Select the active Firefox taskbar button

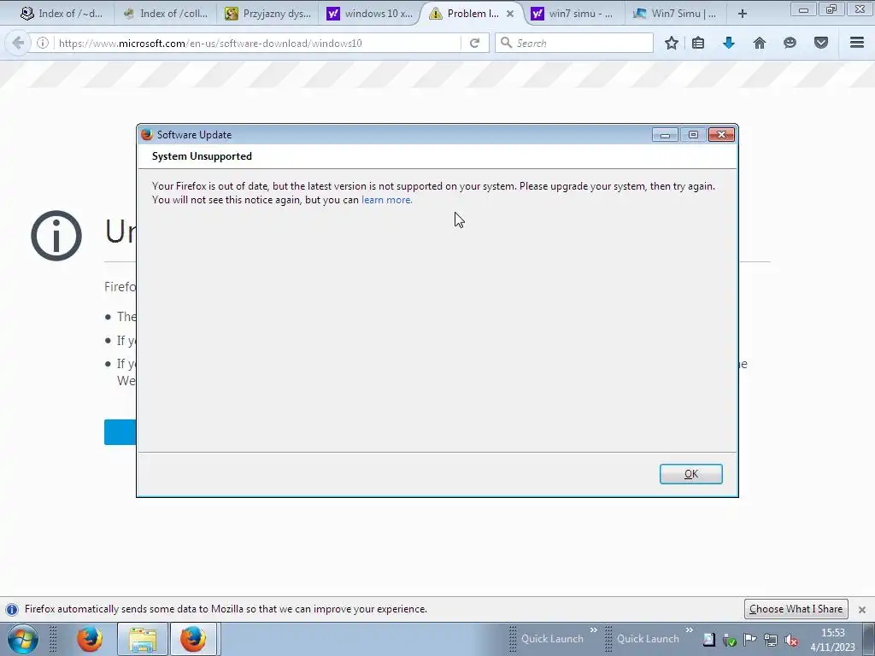[x=193, y=639]
